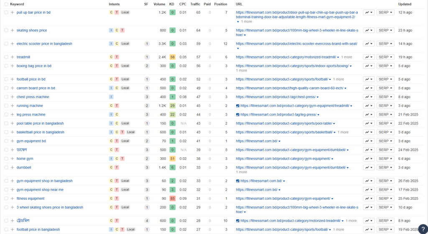Open the SERP dropdown for "running machine"
The width and height of the screenshot is (428, 234).
[x=385, y=106]
